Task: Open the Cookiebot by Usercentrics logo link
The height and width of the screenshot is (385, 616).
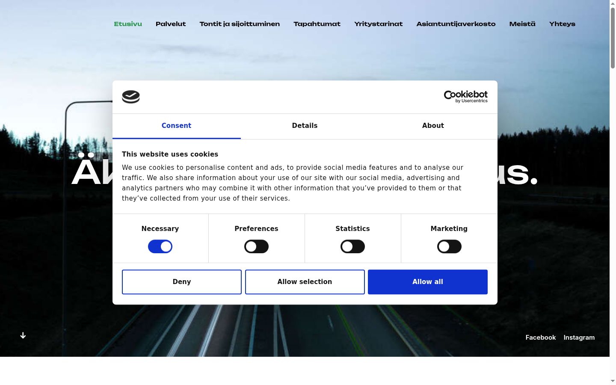Action: (465, 97)
